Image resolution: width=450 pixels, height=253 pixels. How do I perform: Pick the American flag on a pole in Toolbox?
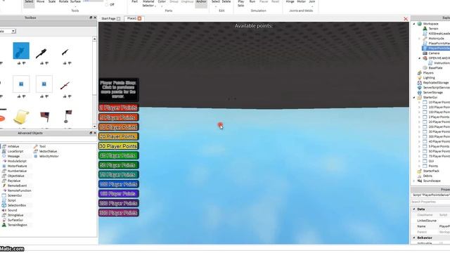click(67, 116)
